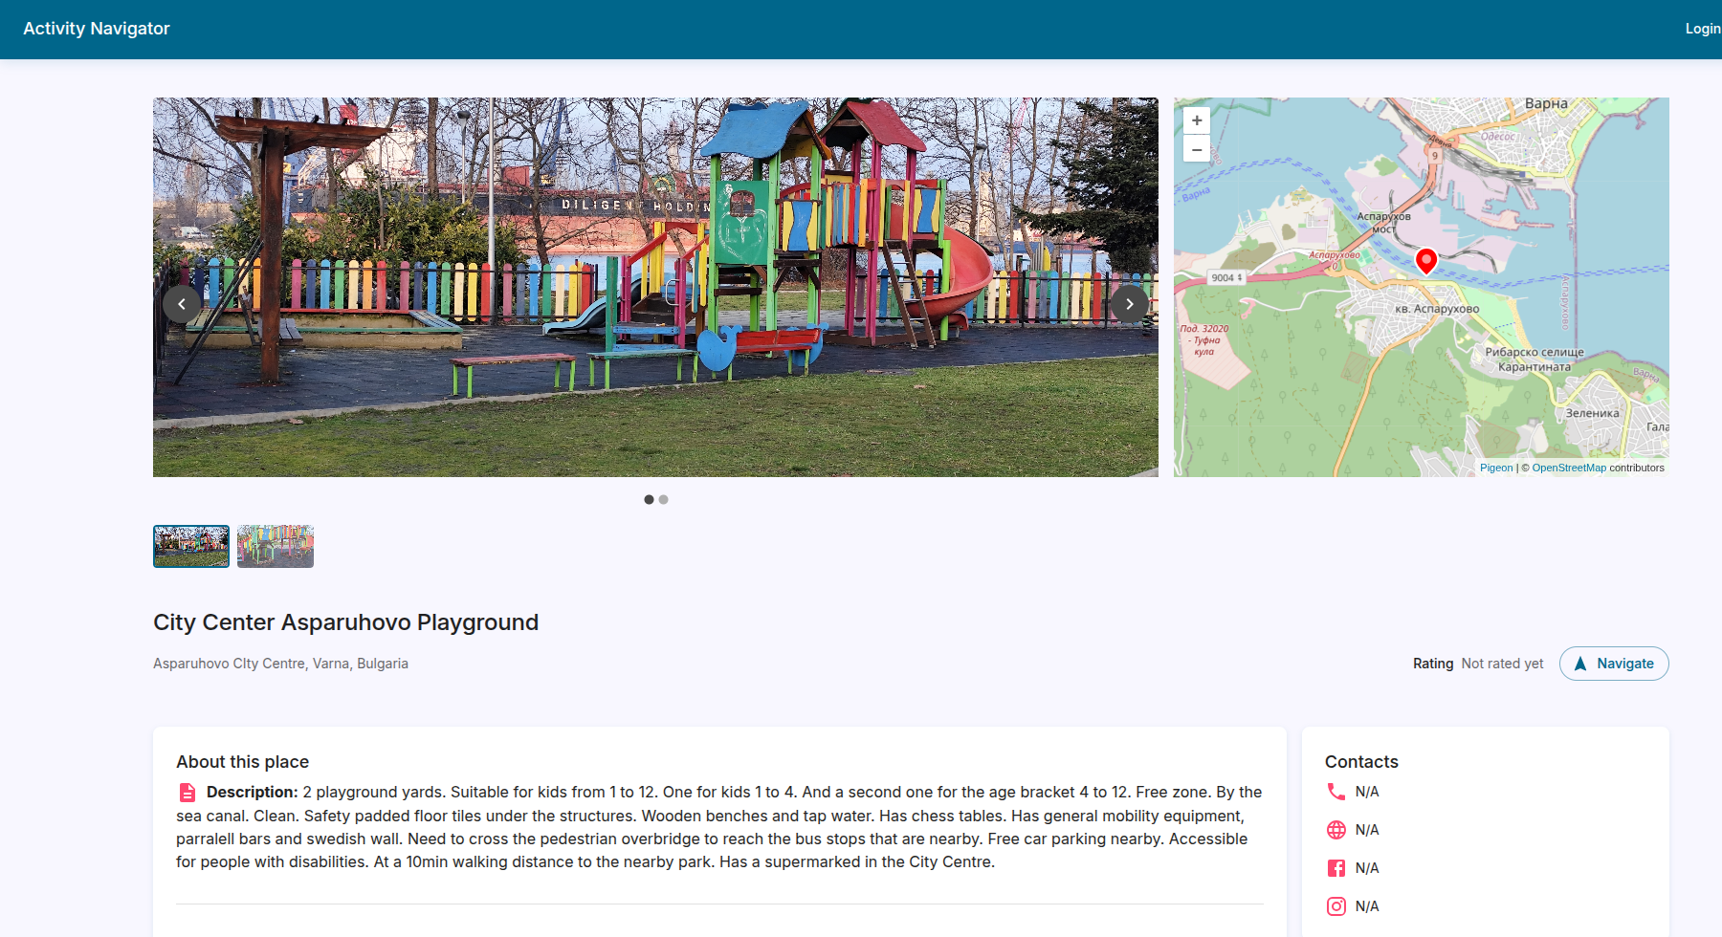Open the first playground thumbnail

(191, 546)
